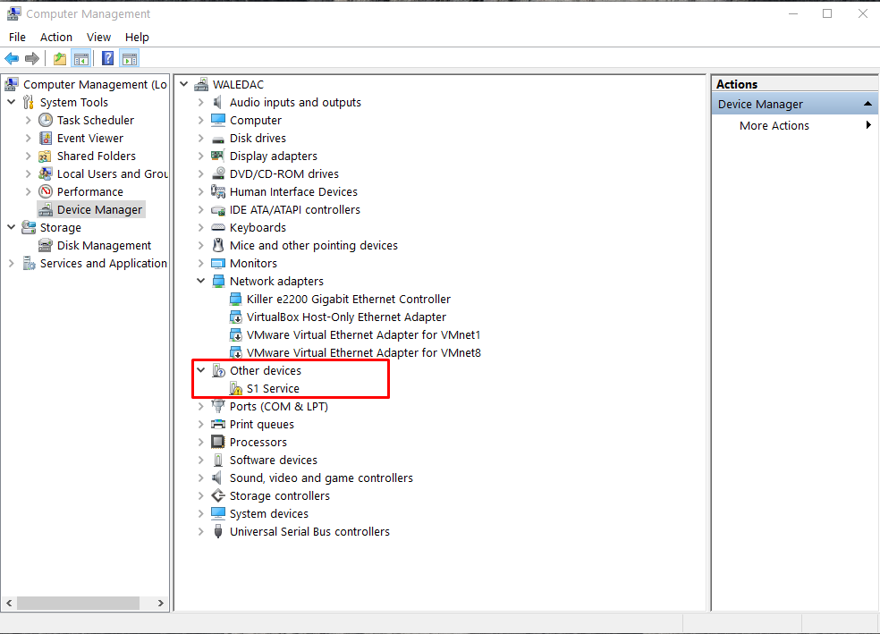Click the horizontal scrollbar right arrow
880x634 pixels.
[x=160, y=603]
